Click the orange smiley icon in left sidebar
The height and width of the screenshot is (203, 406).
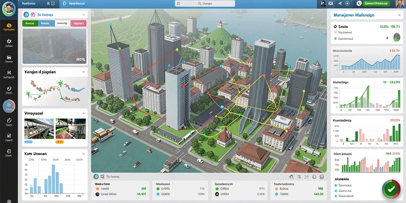point(9,25)
